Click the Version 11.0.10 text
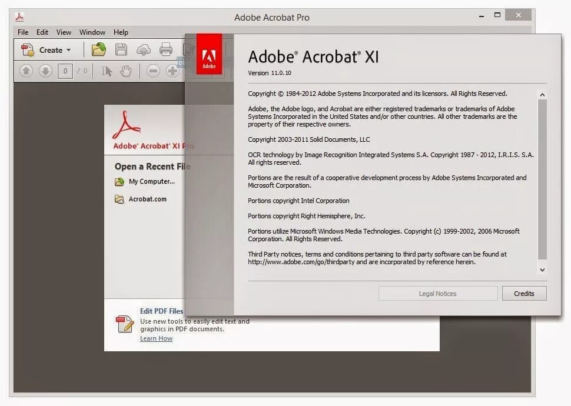This screenshot has height=406, width=571. tap(270, 73)
